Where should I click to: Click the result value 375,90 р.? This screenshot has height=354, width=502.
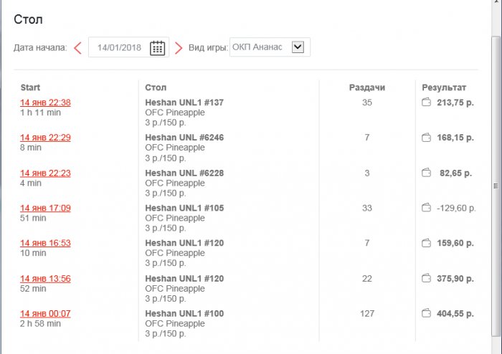click(x=455, y=279)
